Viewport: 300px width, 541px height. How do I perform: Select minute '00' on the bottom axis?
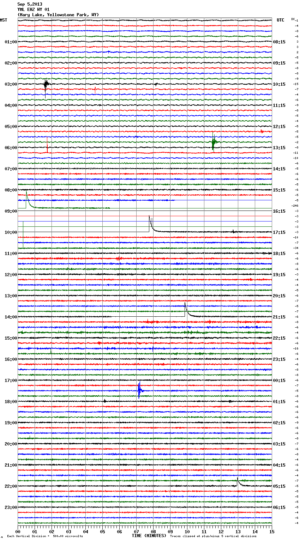coord(18,531)
